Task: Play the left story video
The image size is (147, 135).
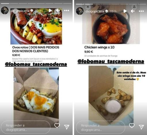Action: [x=50, y=10]
